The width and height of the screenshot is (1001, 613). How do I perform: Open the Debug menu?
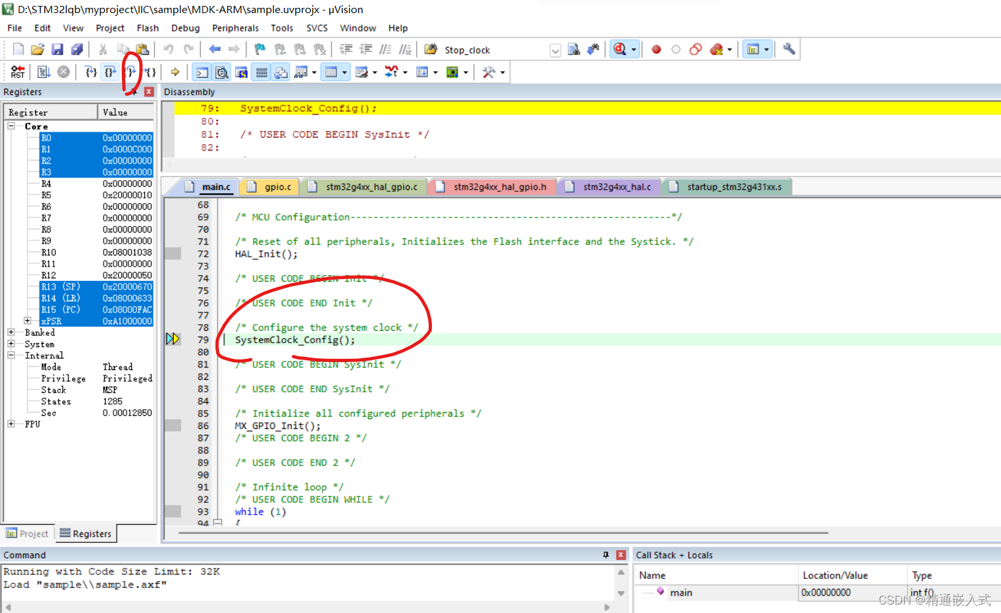click(x=185, y=28)
